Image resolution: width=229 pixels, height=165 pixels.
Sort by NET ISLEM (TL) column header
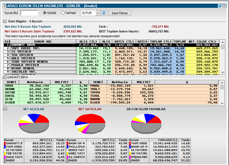tap(202, 41)
